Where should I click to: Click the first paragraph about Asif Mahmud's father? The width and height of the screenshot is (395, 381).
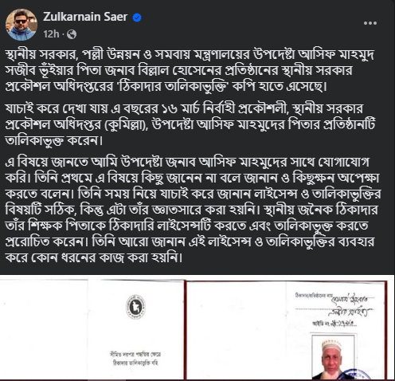(190, 70)
